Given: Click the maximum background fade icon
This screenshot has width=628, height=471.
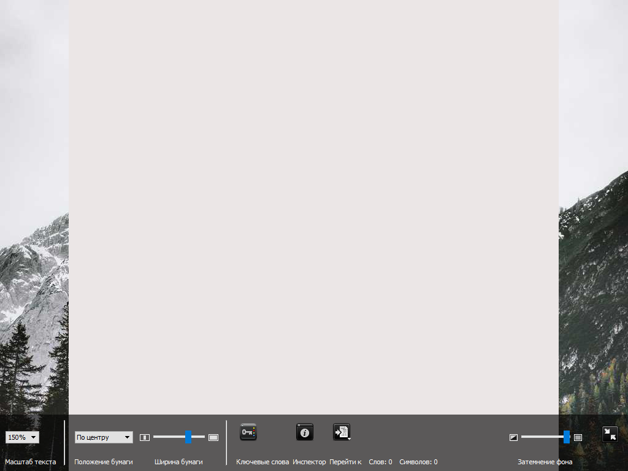Looking at the screenshot, I should click(x=578, y=437).
